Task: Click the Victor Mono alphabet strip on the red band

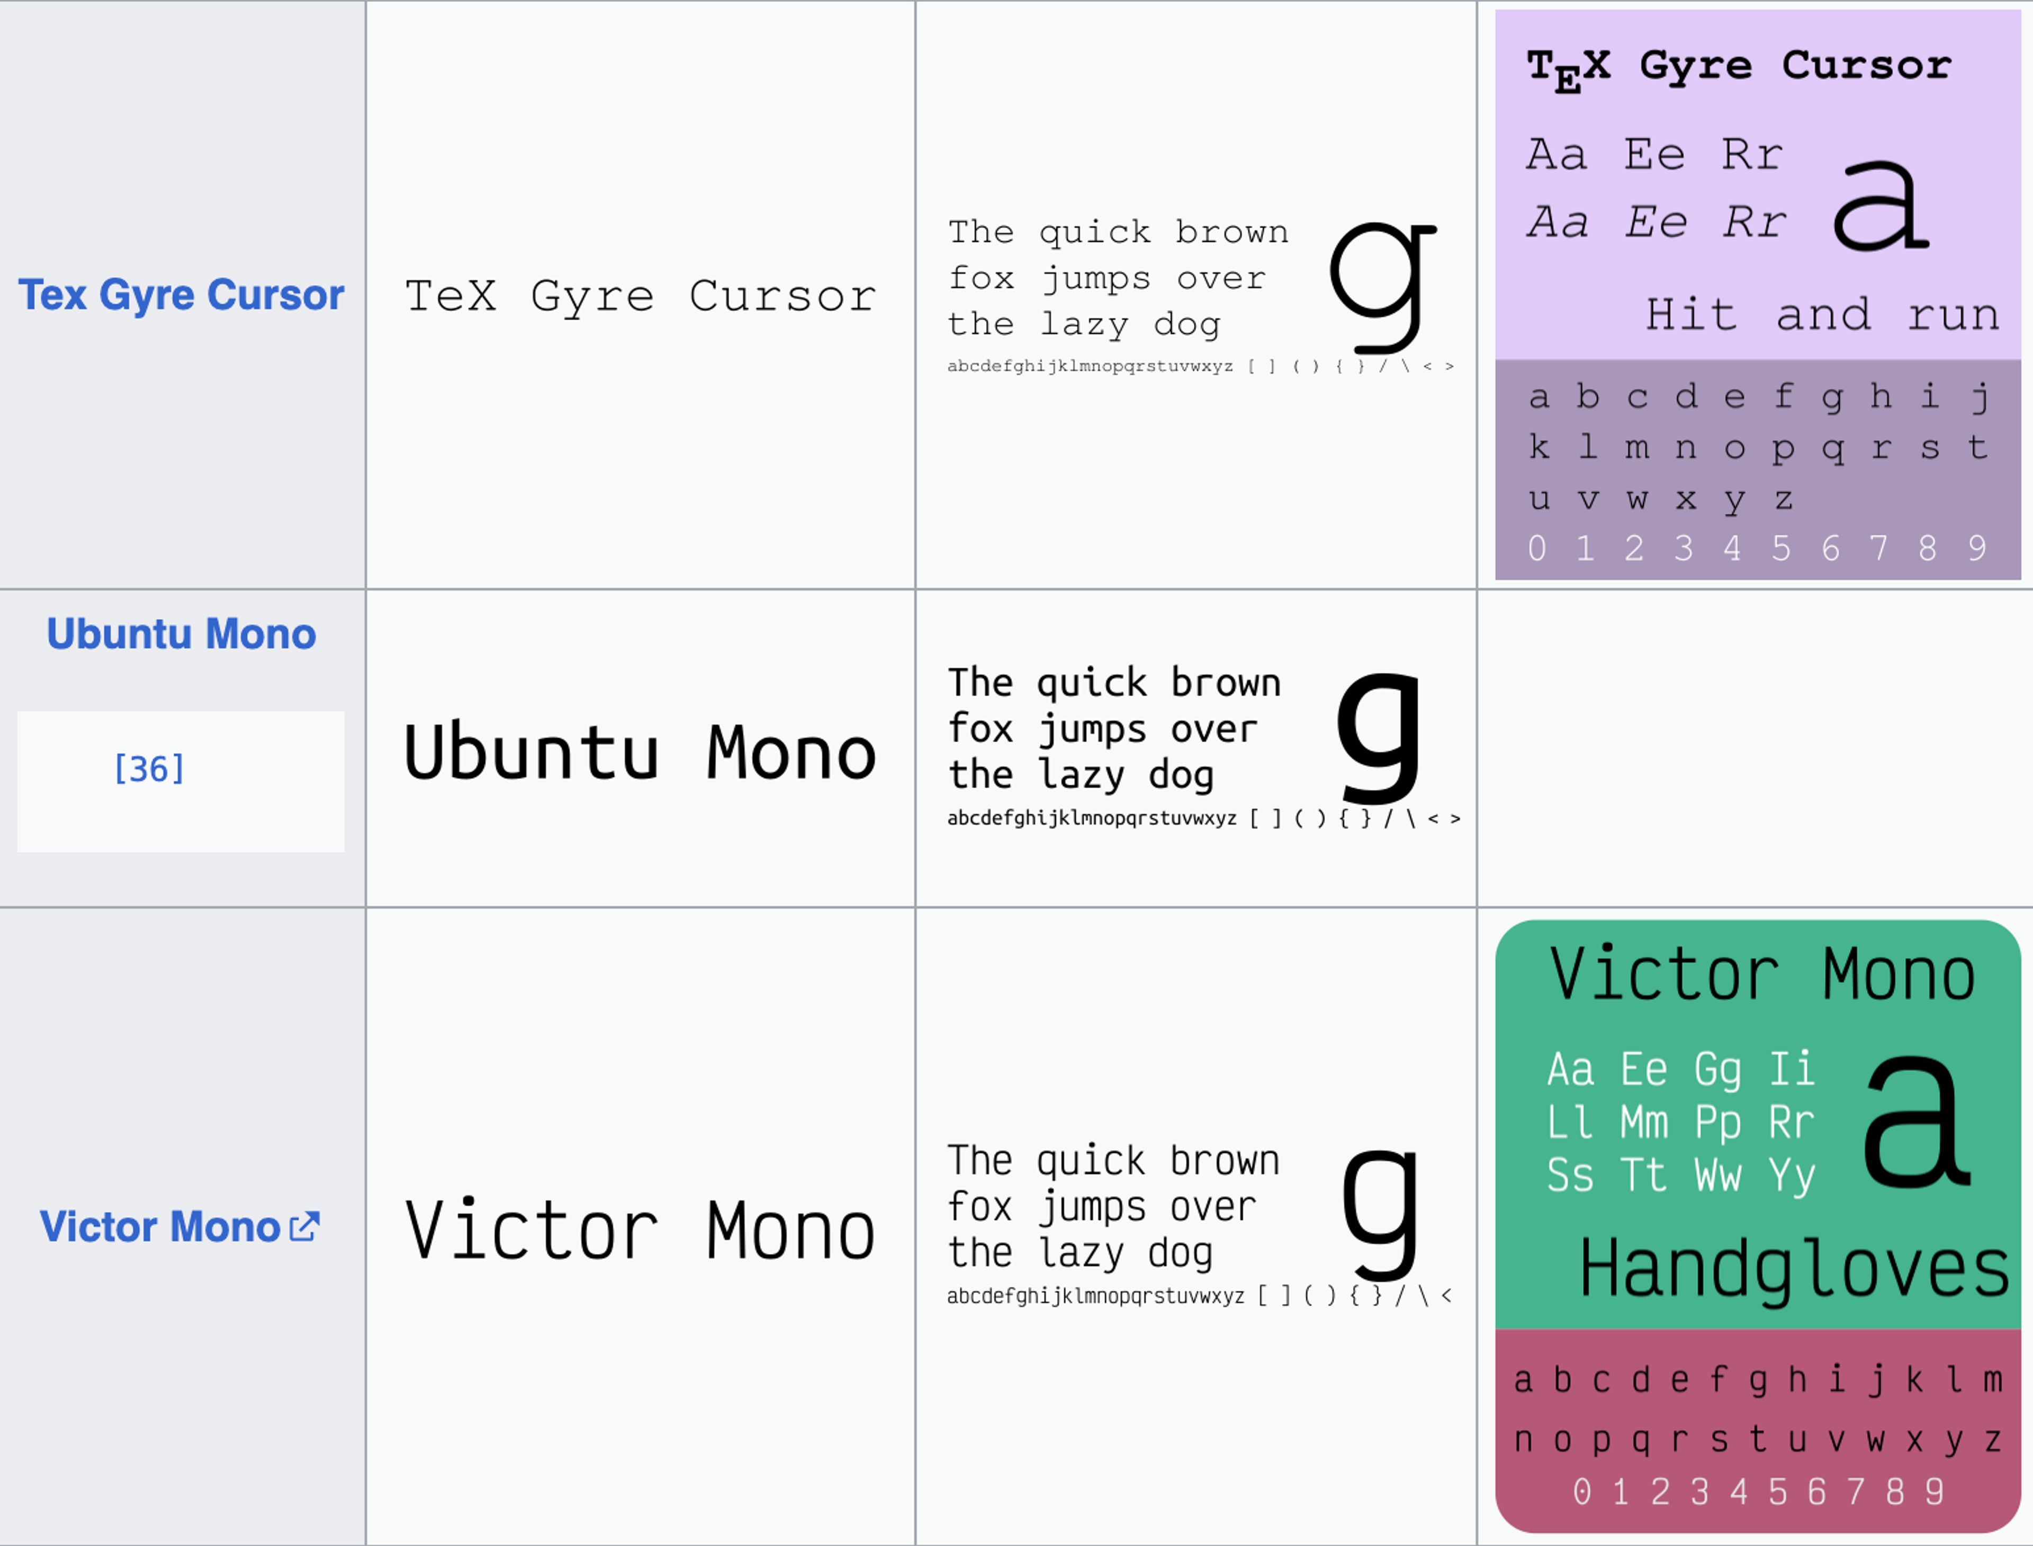Action: point(1758,1410)
